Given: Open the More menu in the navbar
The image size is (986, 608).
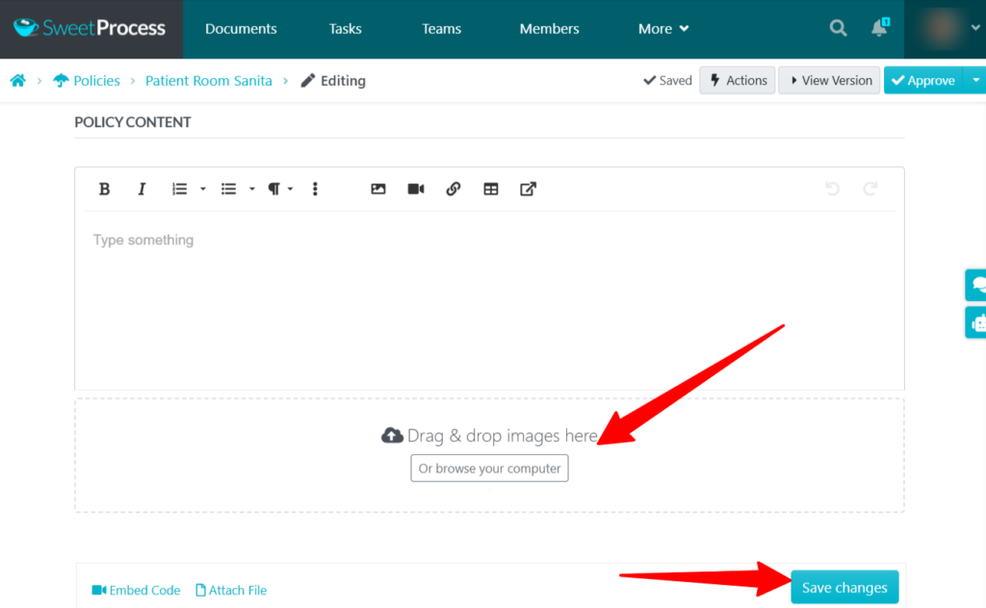Looking at the screenshot, I should [x=662, y=29].
